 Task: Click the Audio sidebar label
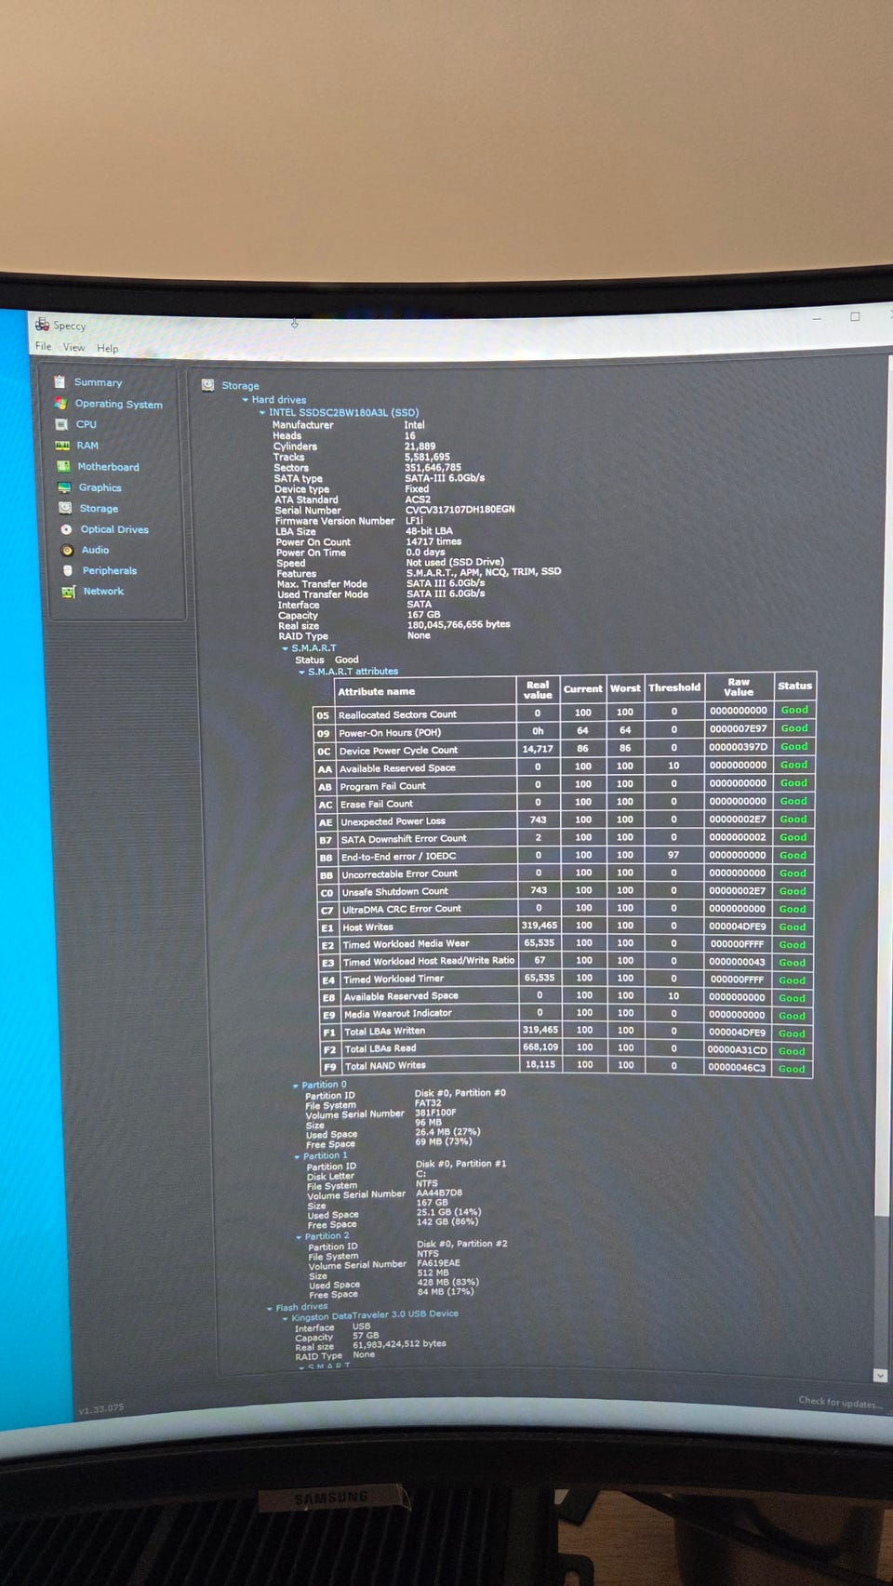[x=95, y=550]
